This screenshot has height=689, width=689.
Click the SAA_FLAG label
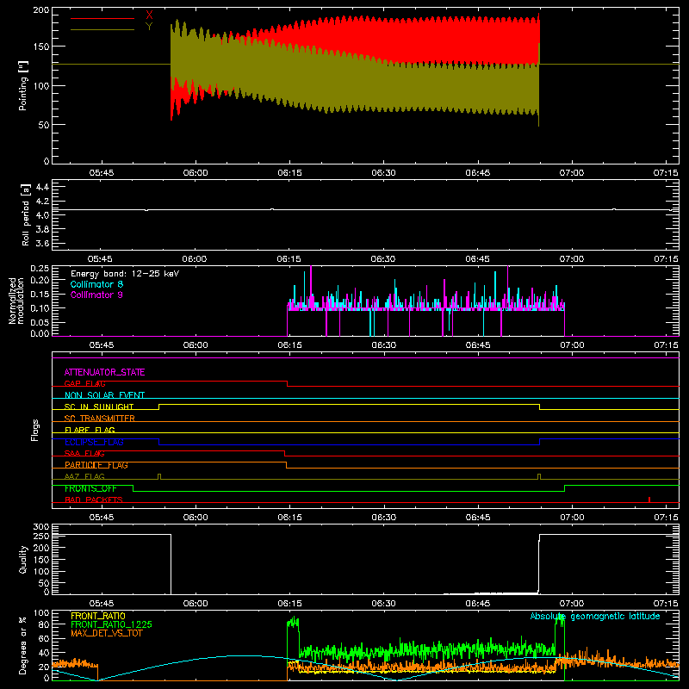84,453
